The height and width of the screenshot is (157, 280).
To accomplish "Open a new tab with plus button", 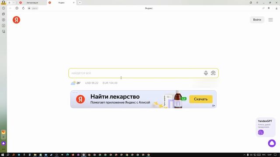I will coord(80,3).
